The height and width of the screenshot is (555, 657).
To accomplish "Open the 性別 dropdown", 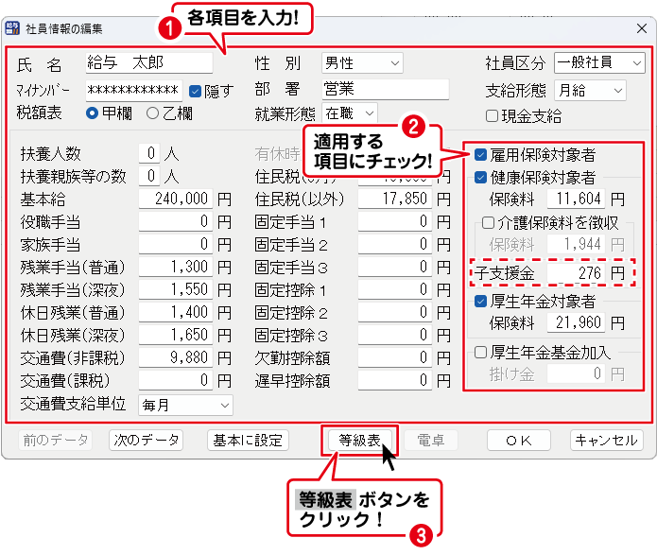I will [362, 63].
